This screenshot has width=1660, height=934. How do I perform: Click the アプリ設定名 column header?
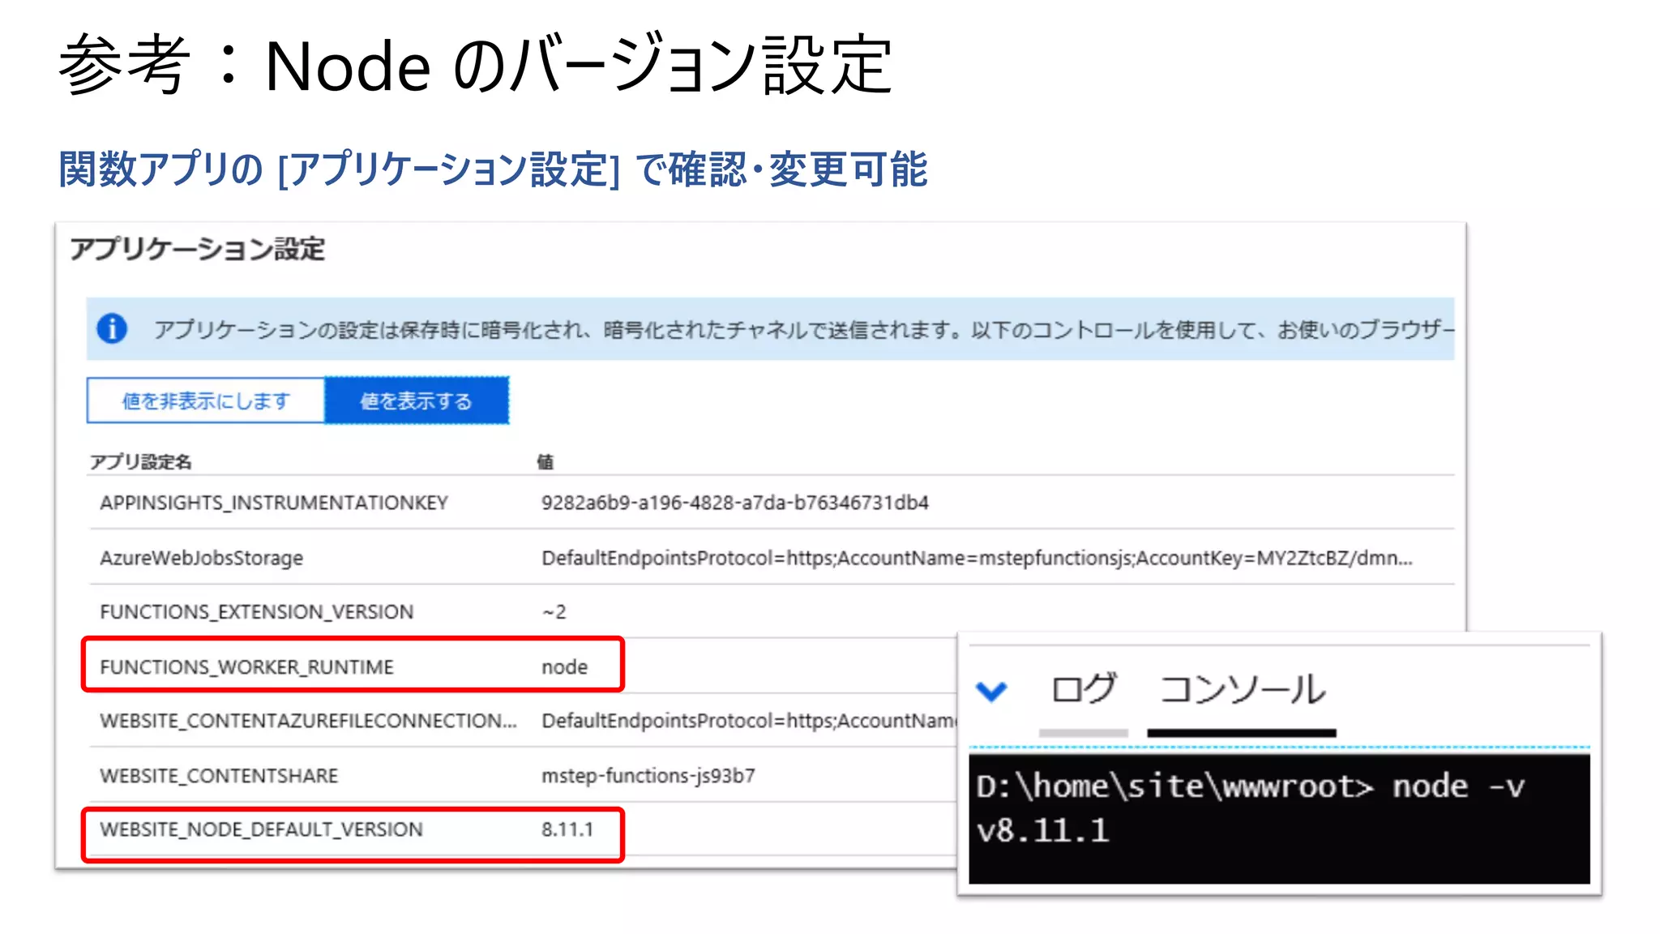[x=140, y=462]
